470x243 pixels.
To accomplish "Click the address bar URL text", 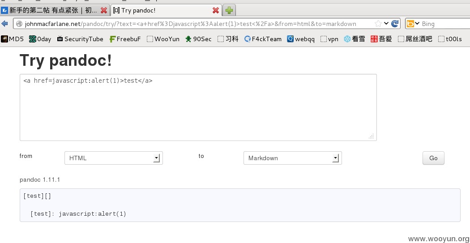I will pos(190,24).
